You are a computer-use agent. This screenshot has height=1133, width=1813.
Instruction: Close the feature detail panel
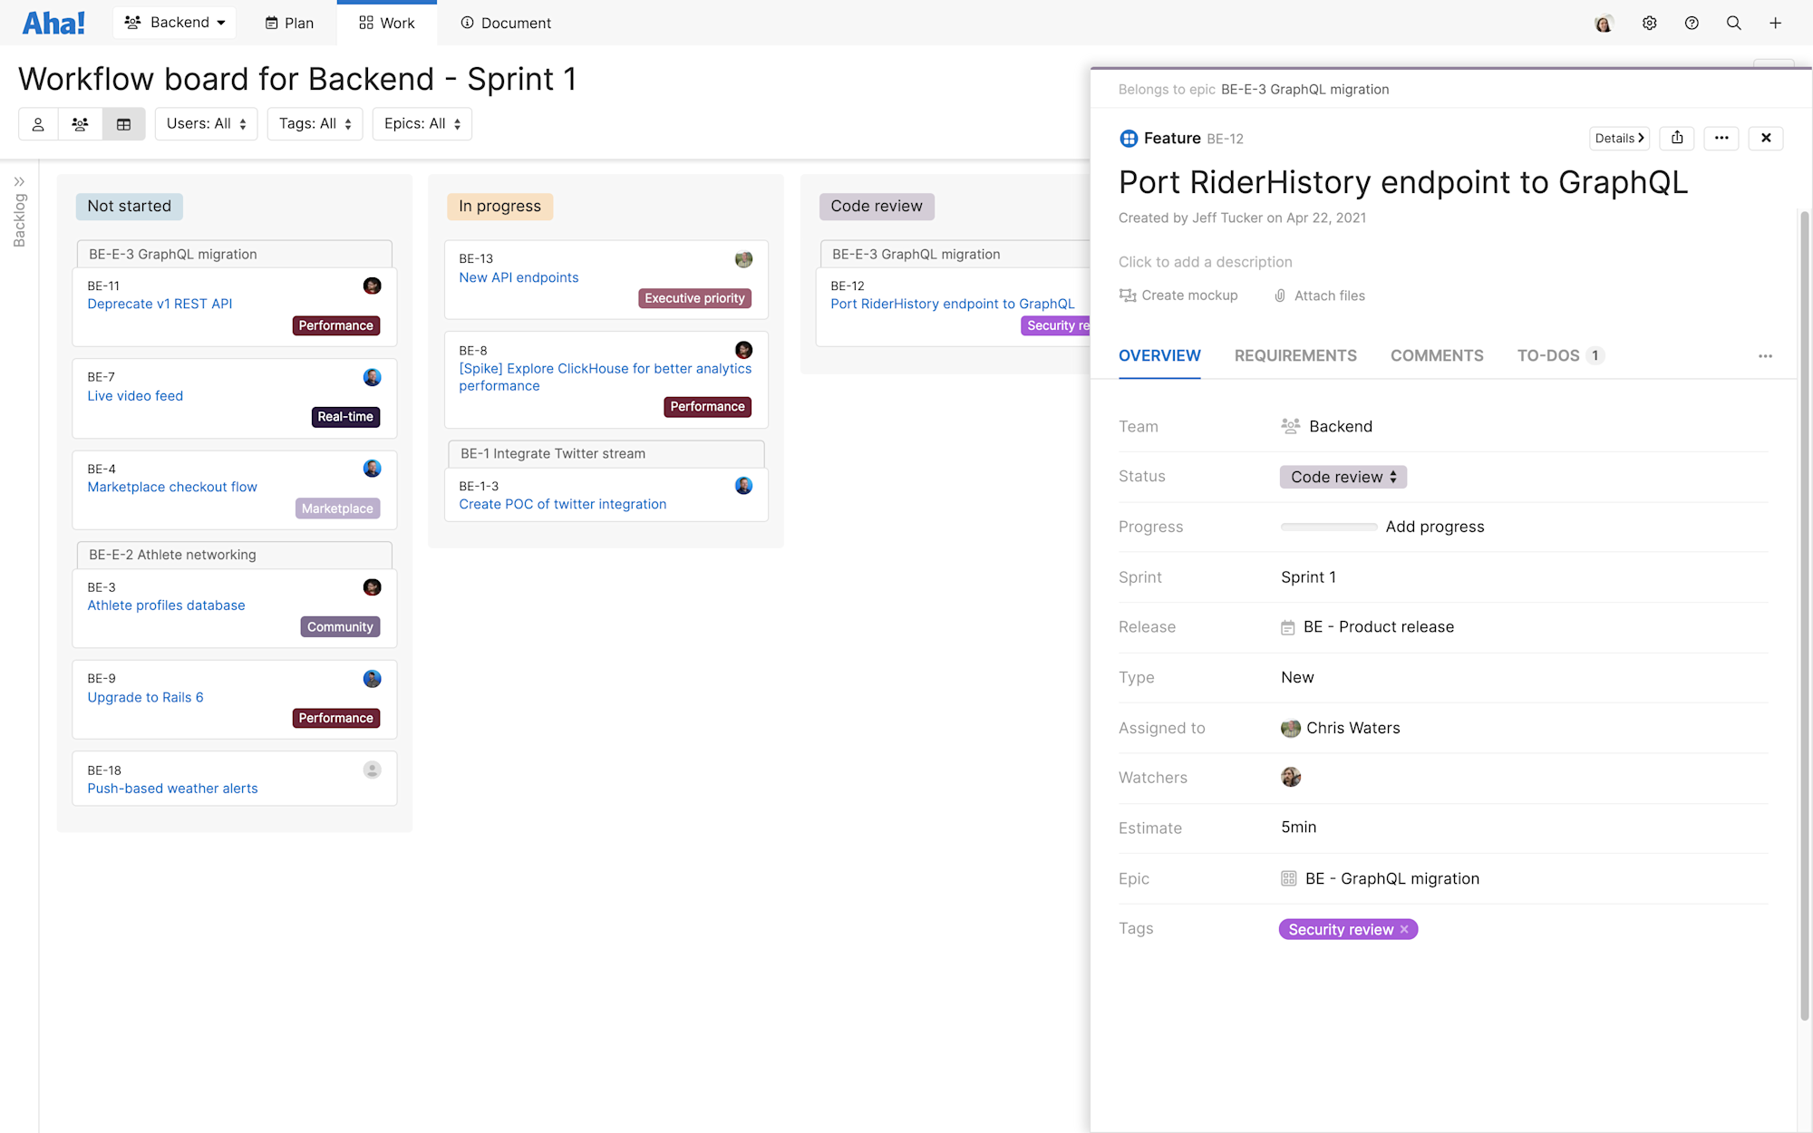pyautogui.click(x=1766, y=138)
